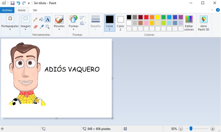Click the Save icon in quick access toolbar
The width and height of the screenshot is (221, 132).
point(13,3)
